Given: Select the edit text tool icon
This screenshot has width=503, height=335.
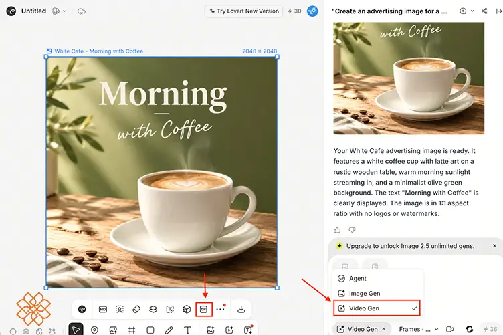Looking at the screenshot, I should pyautogui.click(x=170, y=310).
